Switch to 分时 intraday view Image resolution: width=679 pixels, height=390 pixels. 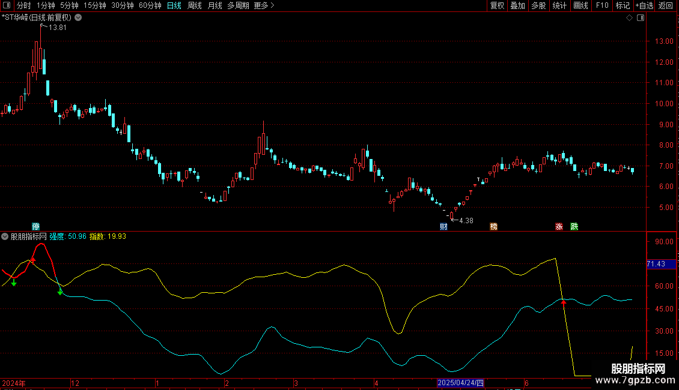point(24,5)
